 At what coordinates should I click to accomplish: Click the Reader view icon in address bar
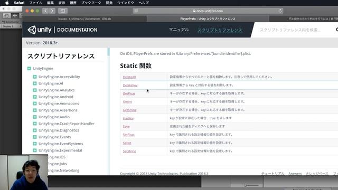pyautogui.click(x=136, y=11)
